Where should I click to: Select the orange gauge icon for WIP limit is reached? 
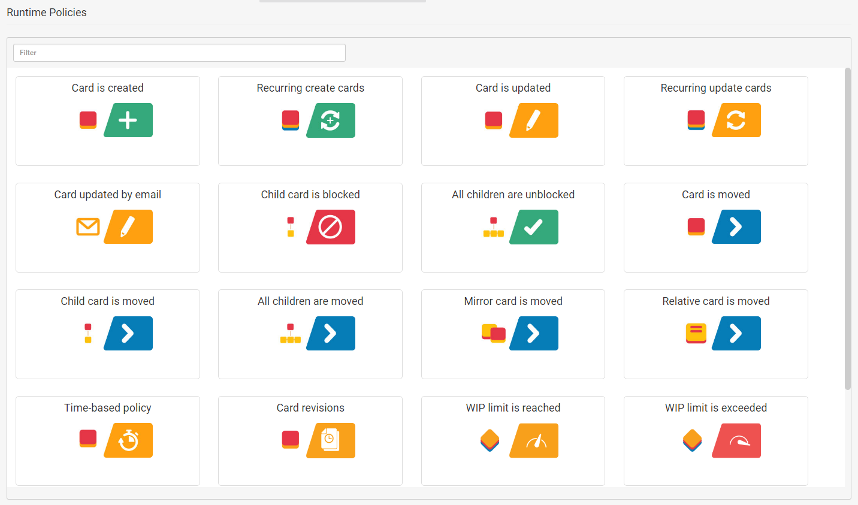click(x=534, y=441)
